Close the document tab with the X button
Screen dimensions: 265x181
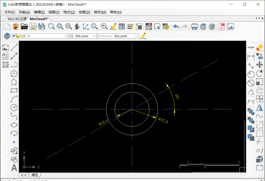[x=263, y=18]
